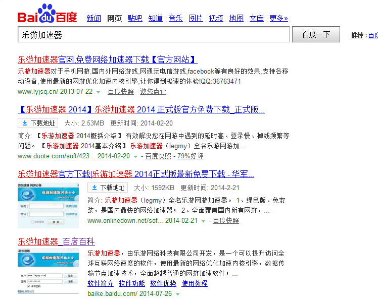Open the 视频 tab
The image size is (378, 306).
coord(216,18)
